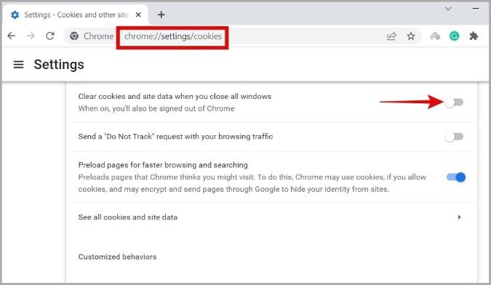Open the Settings hamburger menu
Image resolution: width=491 pixels, height=285 pixels.
(18, 65)
